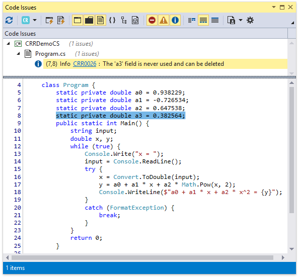This screenshot has width=299, height=278.
Task: Click the 'return 0;' statement
Action: (x=86, y=238)
